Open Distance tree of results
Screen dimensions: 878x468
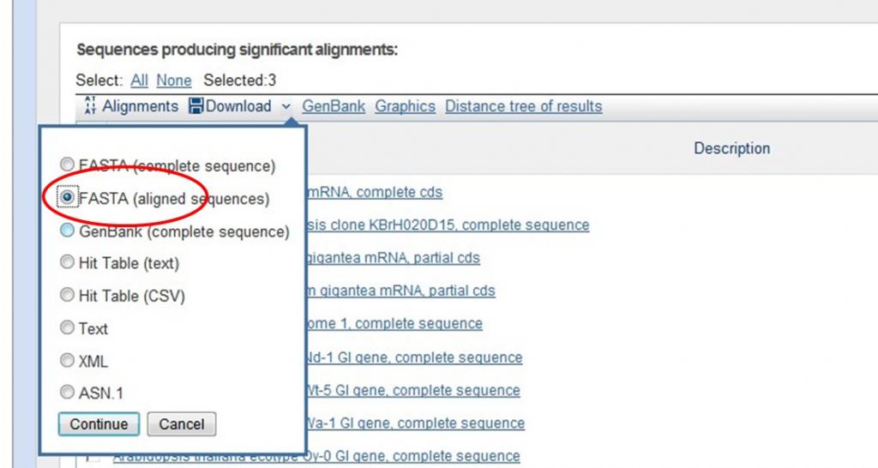tap(523, 106)
